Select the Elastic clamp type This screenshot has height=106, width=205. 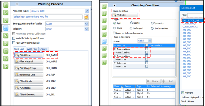132,23
